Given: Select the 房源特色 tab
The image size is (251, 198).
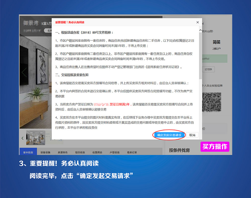Looking at the screenshot, I should click(63, 152).
